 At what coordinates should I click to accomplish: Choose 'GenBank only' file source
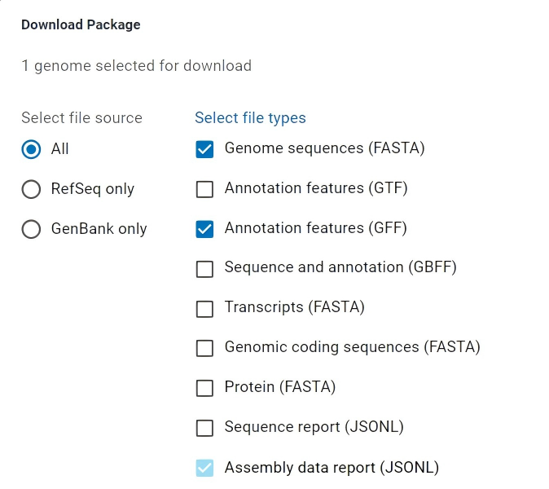click(x=31, y=229)
